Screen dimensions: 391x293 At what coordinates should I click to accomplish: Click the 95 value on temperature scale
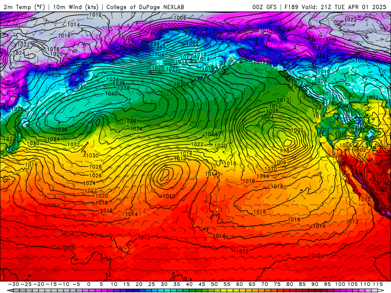[x=327, y=284]
